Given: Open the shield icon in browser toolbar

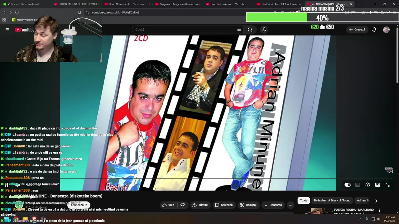Looking at the screenshot, I should pyautogui.click(x=388, y=12).
